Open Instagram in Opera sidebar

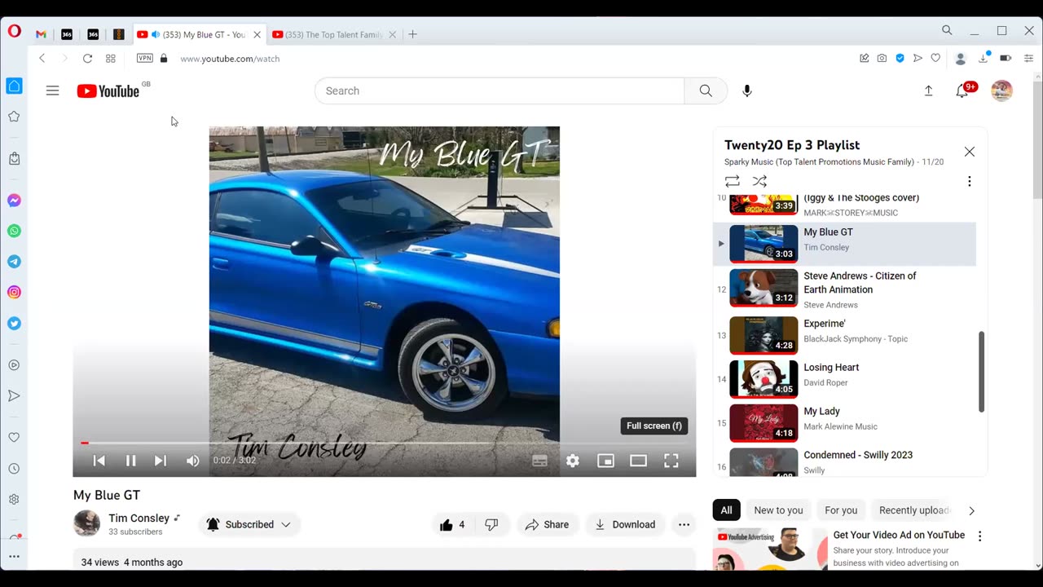pos(14,292)
